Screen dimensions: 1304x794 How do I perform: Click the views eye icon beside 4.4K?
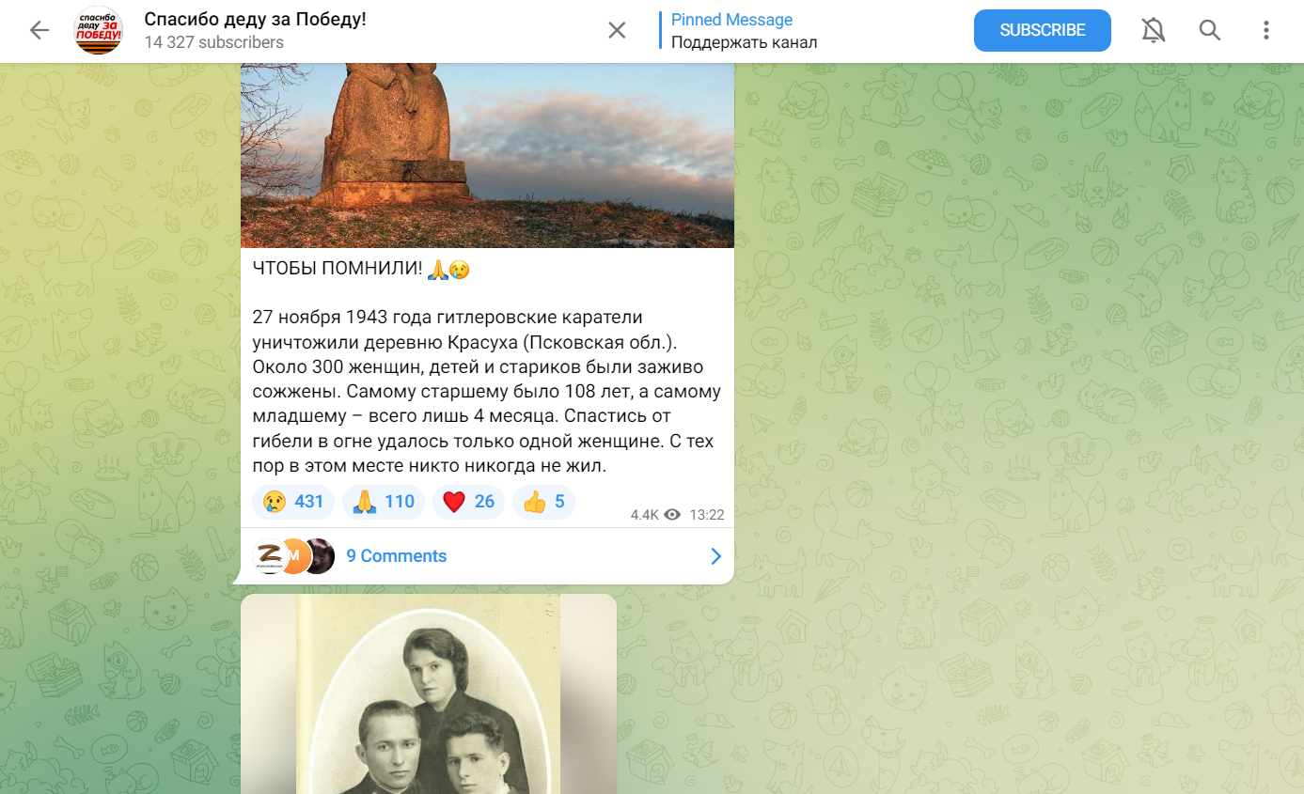[x=672, y=515]
